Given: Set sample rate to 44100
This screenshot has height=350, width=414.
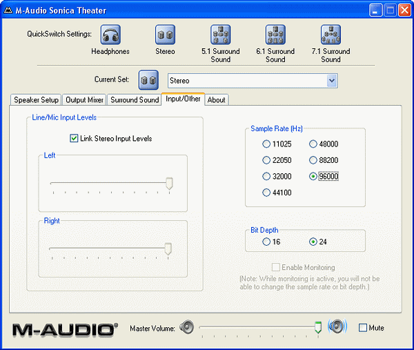Looking at the screenshot, I should [x=266, y=193].
